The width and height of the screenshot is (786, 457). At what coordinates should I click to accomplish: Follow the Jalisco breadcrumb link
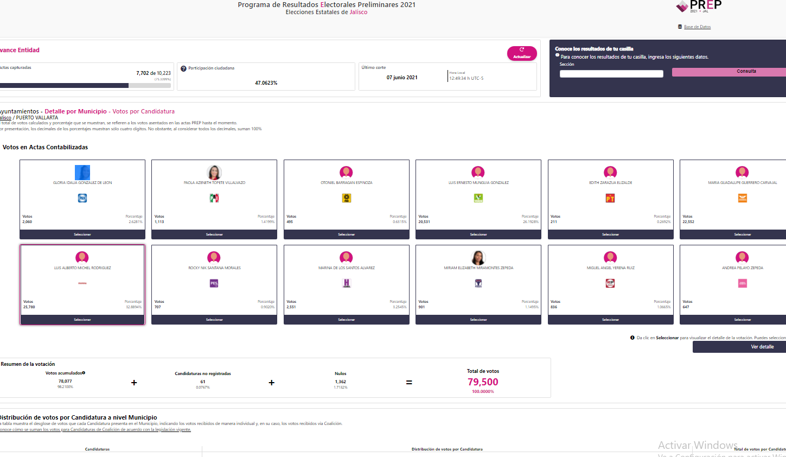pyautogui.click(x=5, y=118)
